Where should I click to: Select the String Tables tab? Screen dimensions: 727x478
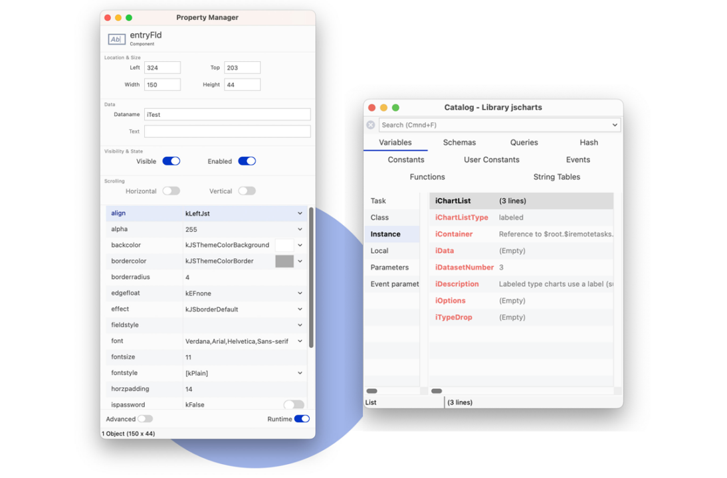558,177
